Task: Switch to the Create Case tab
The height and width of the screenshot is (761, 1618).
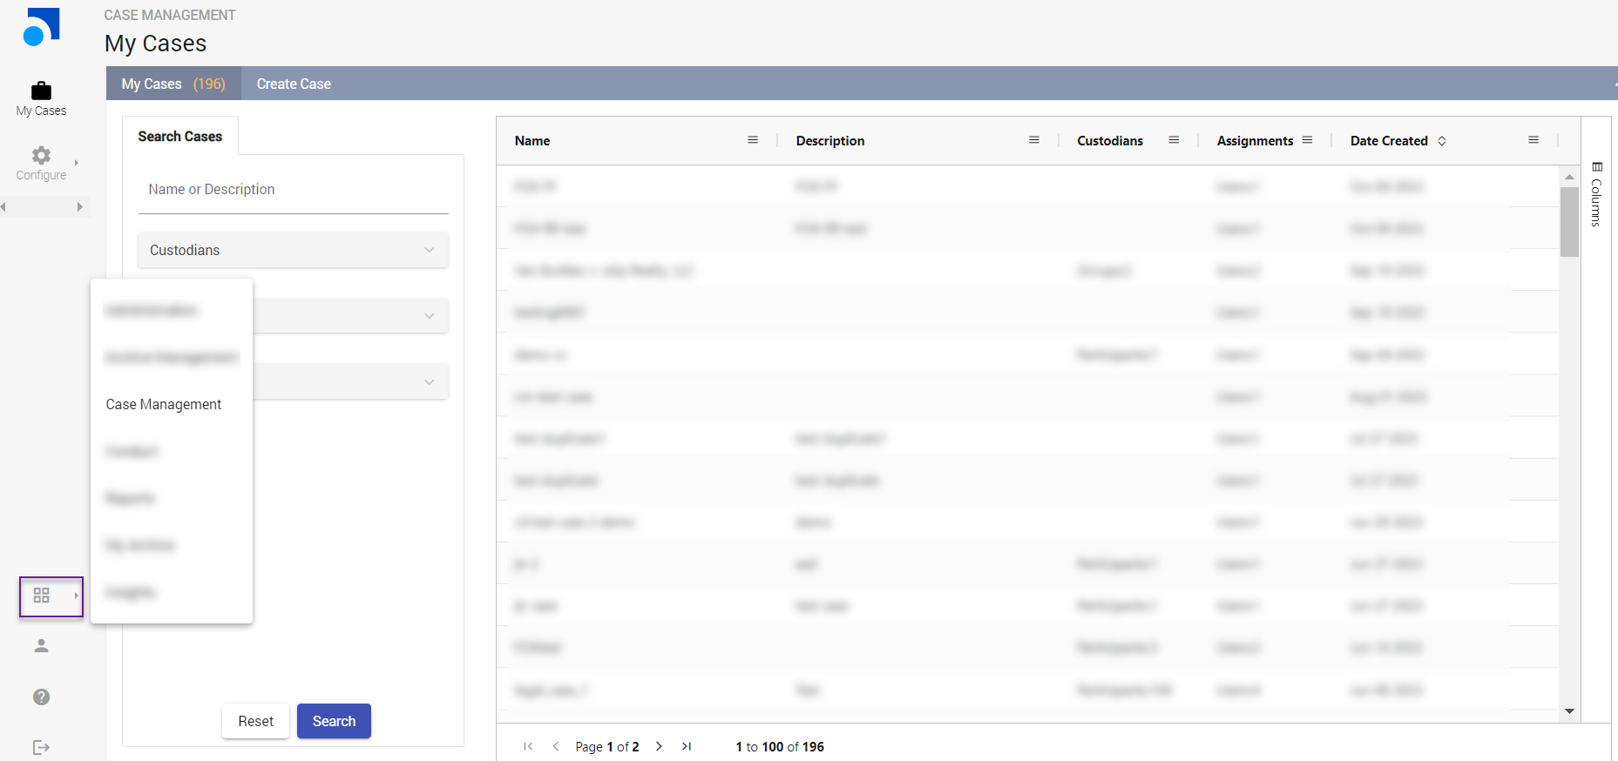Action: 294,84
